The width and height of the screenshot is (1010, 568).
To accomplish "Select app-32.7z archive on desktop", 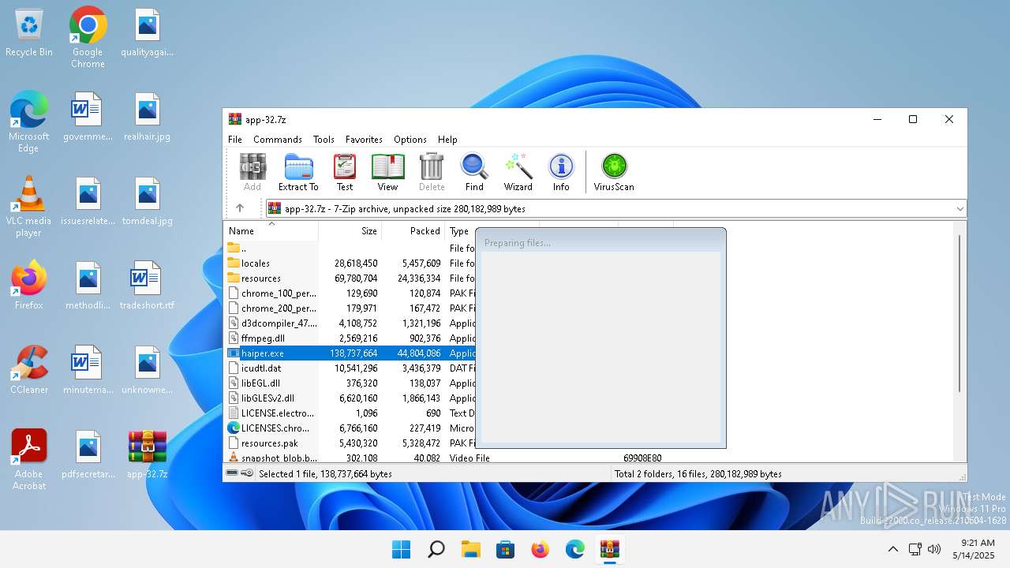I will [148, 455].
